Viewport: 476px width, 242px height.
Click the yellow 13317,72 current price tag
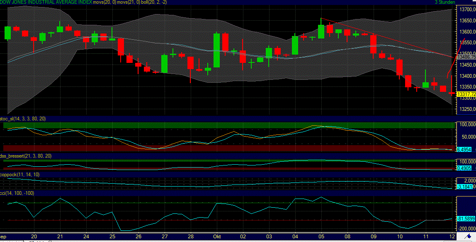466,94
